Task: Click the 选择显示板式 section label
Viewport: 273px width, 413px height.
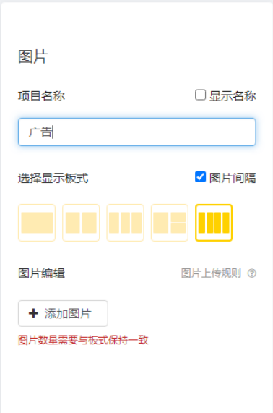Action: [53, 178]
